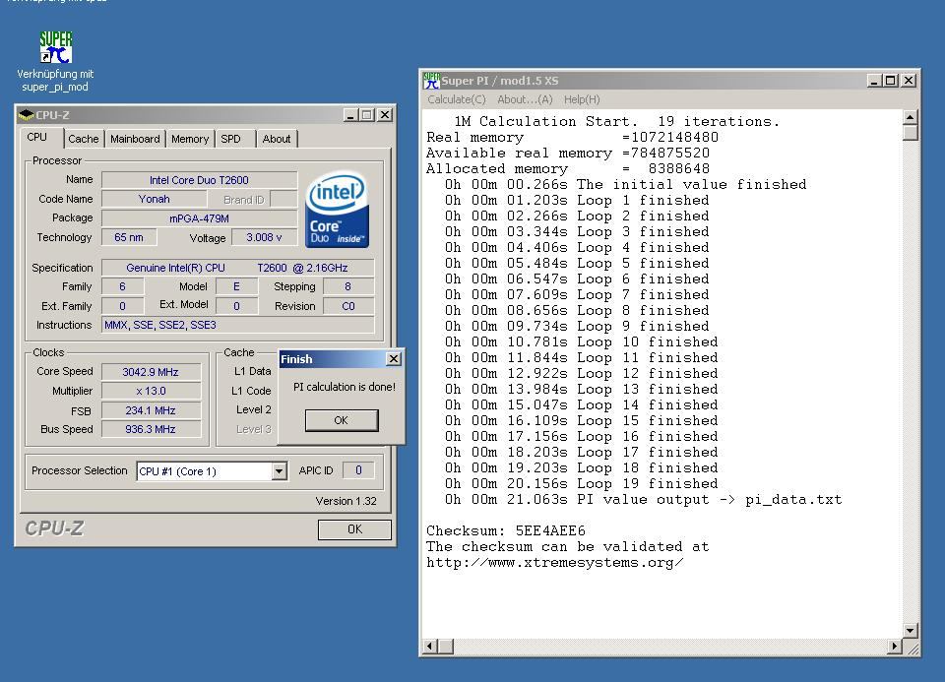Minimize the CPU-Z window
945x682 pixels.
[350, 114]
